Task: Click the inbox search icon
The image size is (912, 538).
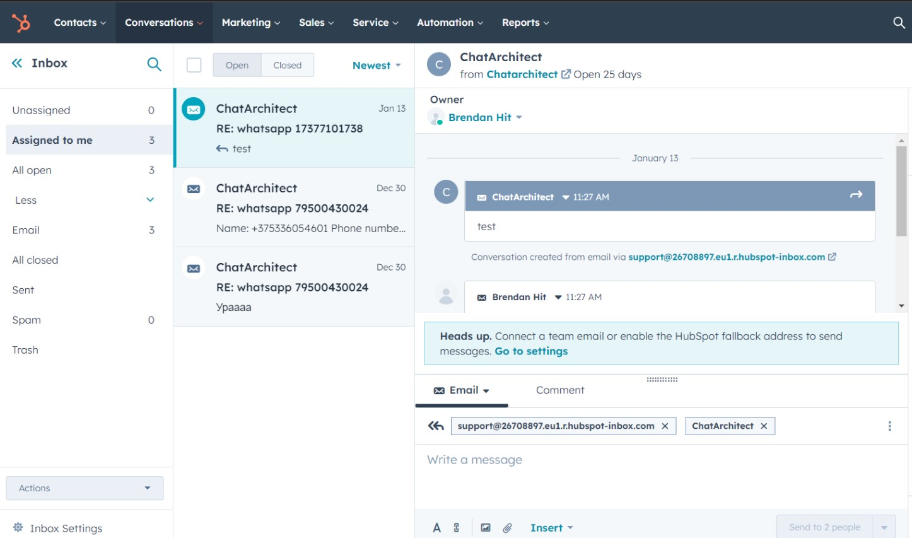Action: (x=154, y=64)
